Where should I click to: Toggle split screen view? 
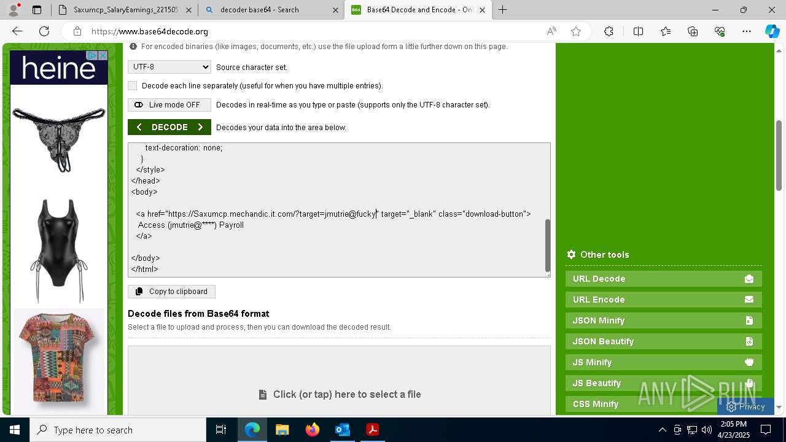click(x=638, y=31)
